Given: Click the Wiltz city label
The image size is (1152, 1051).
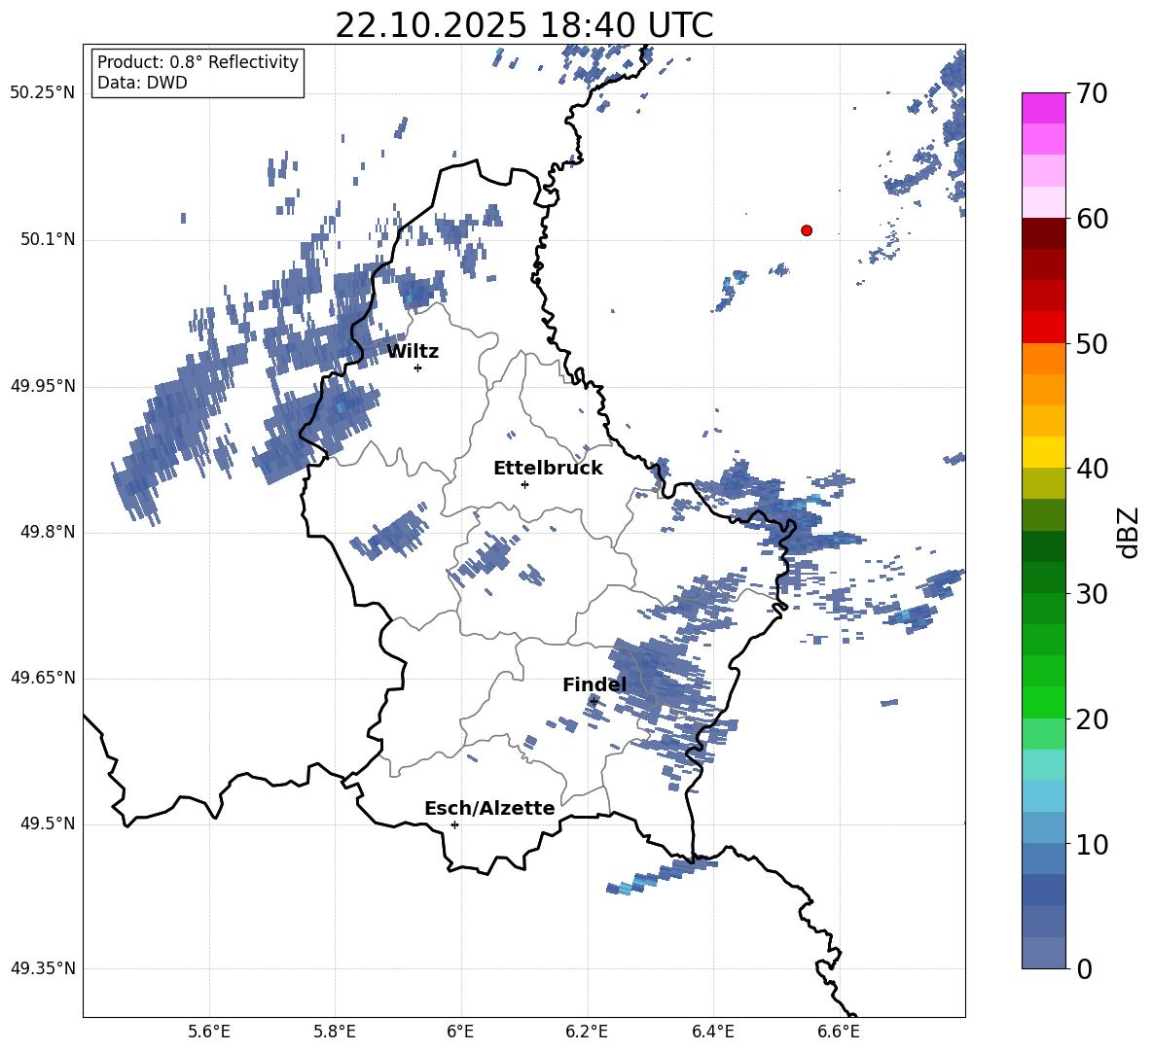Looking at the screenshot, I should (413, 352).
